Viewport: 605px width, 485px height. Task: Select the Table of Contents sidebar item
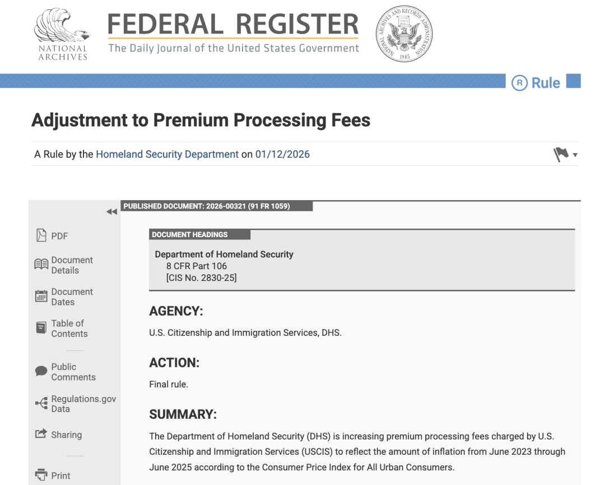69,329
